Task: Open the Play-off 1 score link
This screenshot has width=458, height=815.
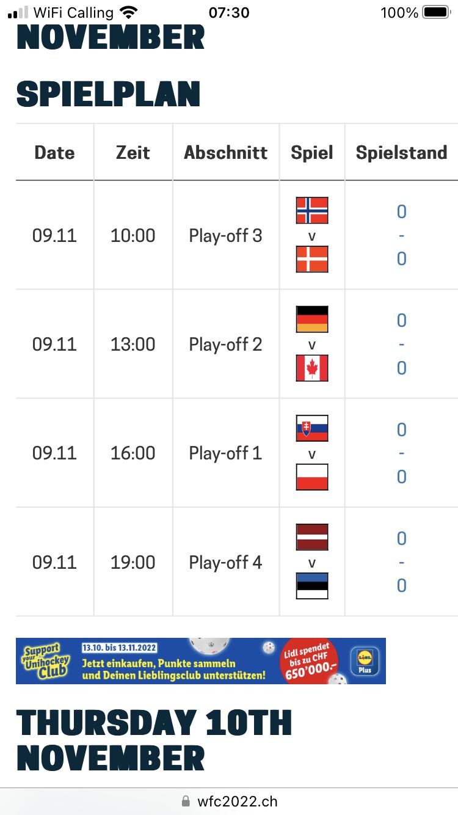Action: pyautogui.click(x=401, y=453)
